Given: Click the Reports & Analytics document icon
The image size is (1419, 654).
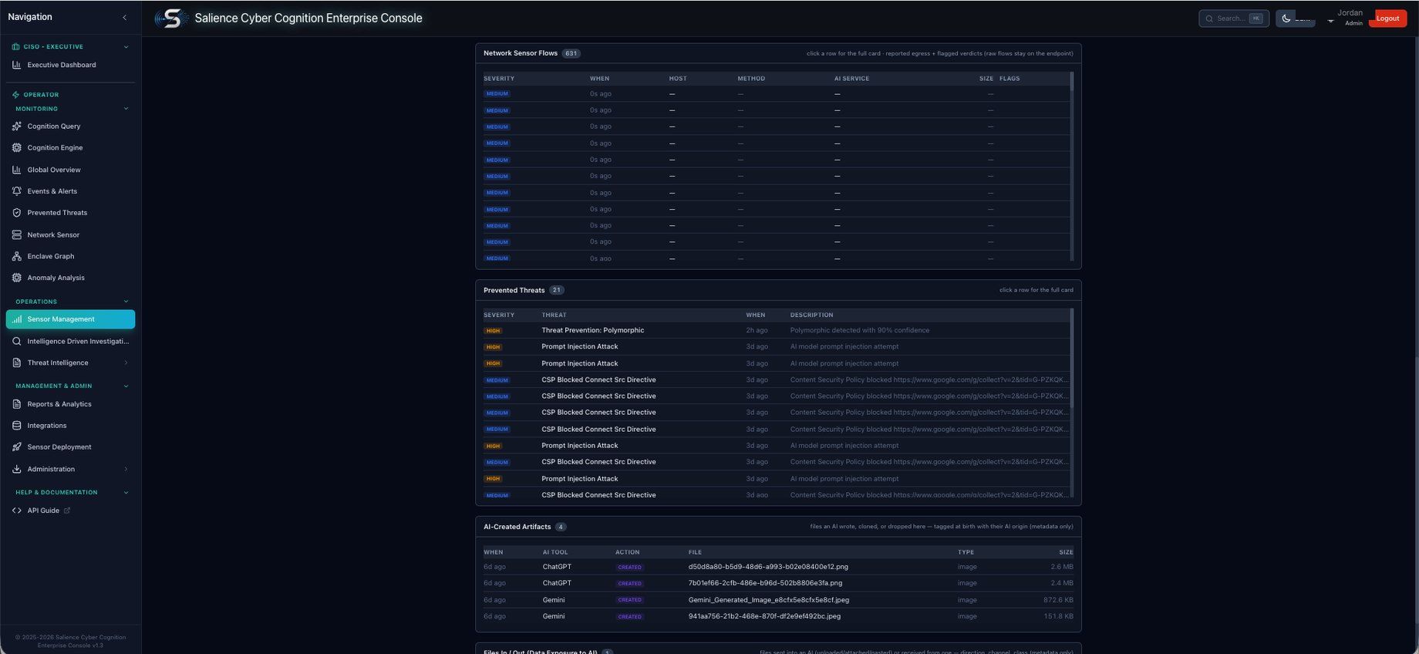Looking at the screenshot, I should (x=17, y=404).
